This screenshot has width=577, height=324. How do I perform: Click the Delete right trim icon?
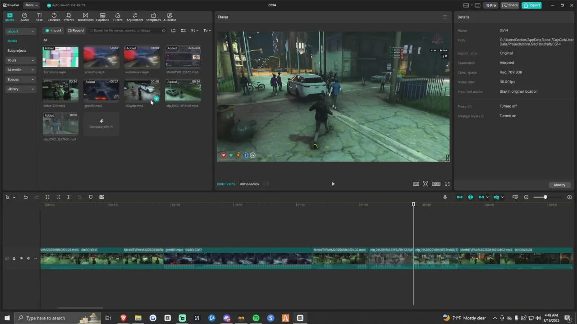69,197
